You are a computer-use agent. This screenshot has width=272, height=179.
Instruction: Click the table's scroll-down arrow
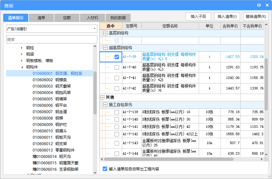(x=266, y=155)
